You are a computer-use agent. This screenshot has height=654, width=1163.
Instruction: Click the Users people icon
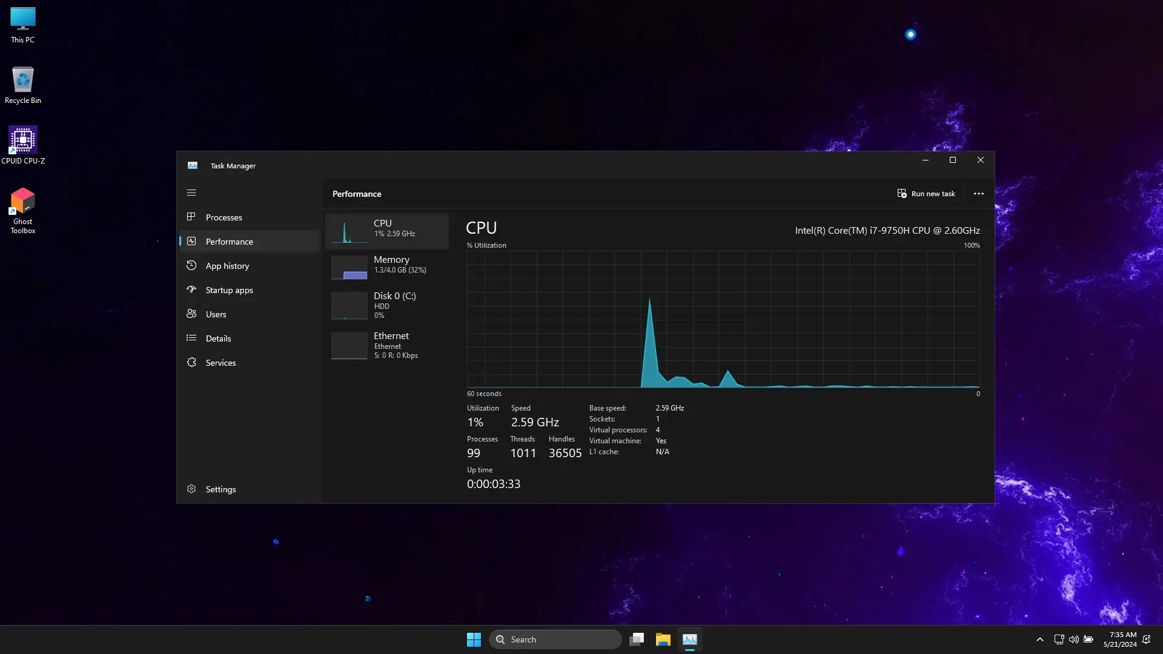(x=191, y=314)
